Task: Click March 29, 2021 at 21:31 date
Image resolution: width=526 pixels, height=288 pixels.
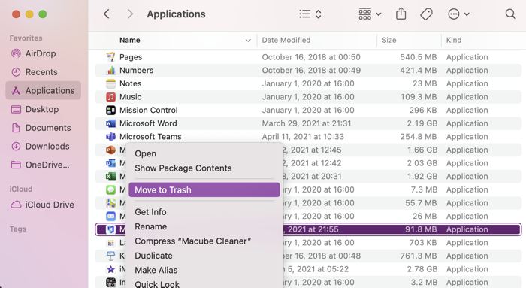Action: [x=307, y=123]
